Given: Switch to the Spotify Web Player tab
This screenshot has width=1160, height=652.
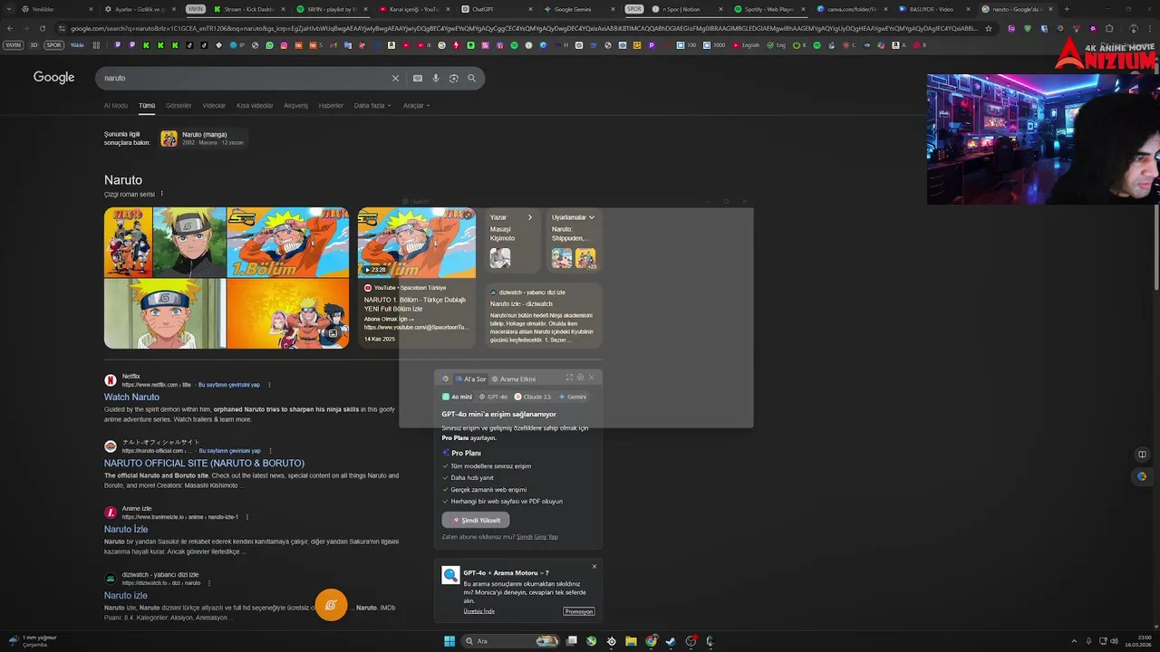Looking at the screenshot, I should click(x=768, y=9).
